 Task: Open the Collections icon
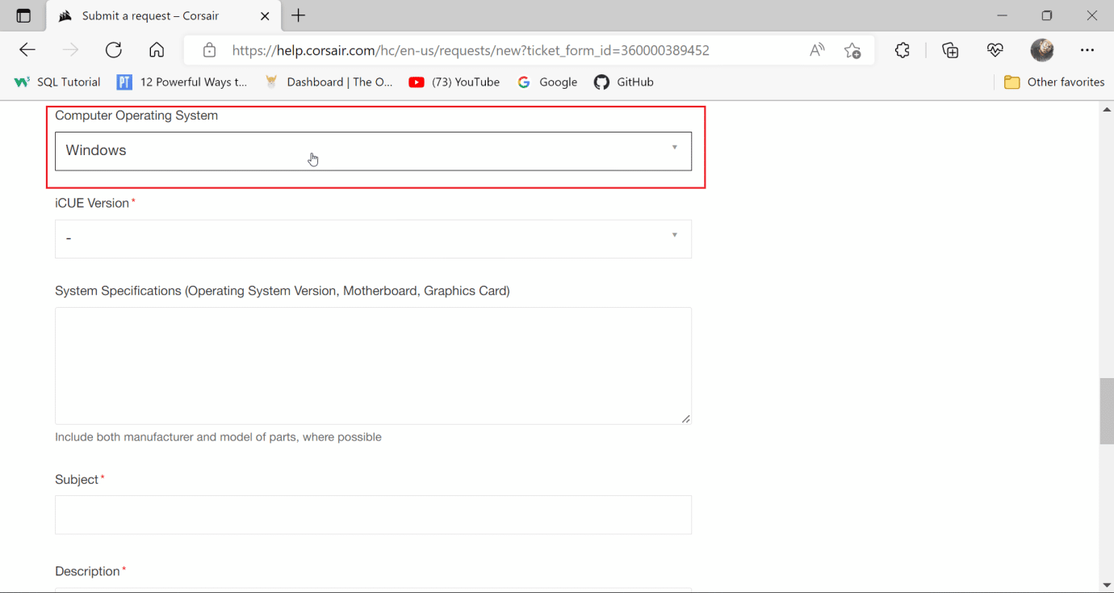tap(950, 50)
